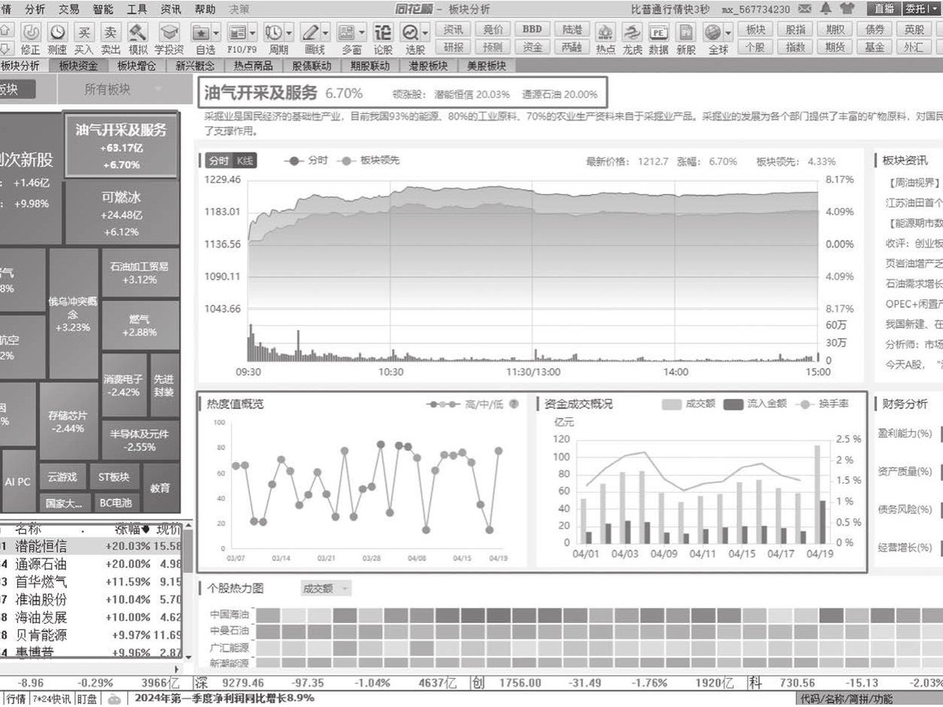Toggle the 板块领先 series in chart legend
This screenshot has height=707, width=943.
pos(369,160)
